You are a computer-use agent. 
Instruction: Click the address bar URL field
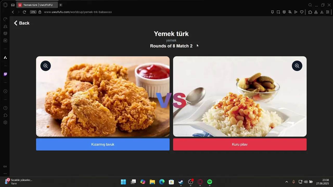(x=78, y=12)
